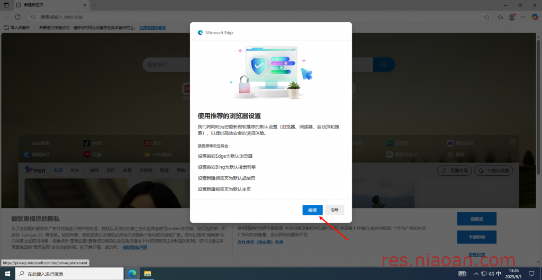Image resolution: width=542 pixels, height=280 pixels.
Task: Expand the hidden system tray icons
Action: tap(476, 274)
